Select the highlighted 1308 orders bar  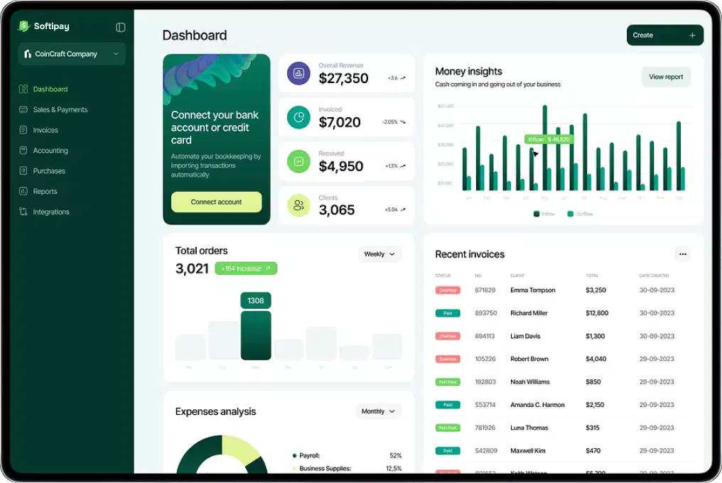[256, 335]
